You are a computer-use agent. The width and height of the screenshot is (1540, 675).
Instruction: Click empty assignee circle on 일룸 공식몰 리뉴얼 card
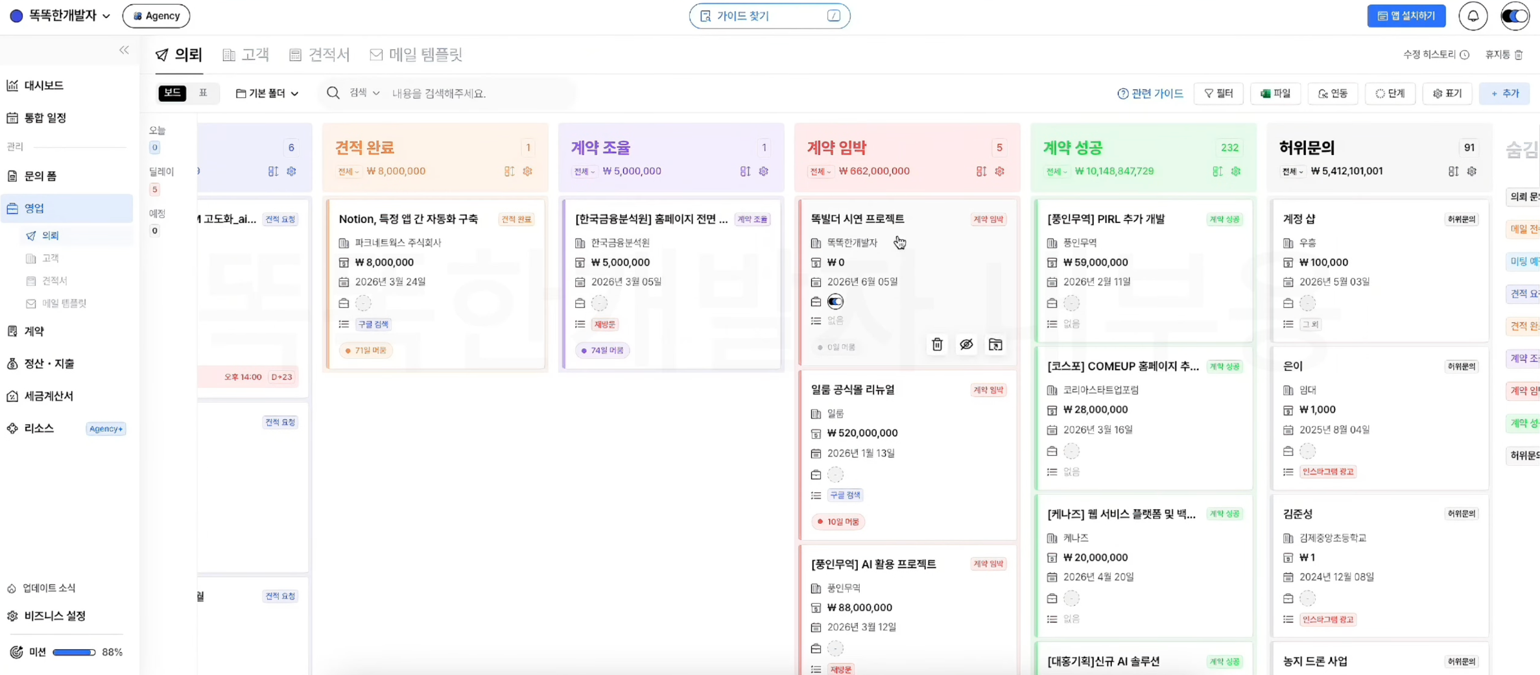835,475
